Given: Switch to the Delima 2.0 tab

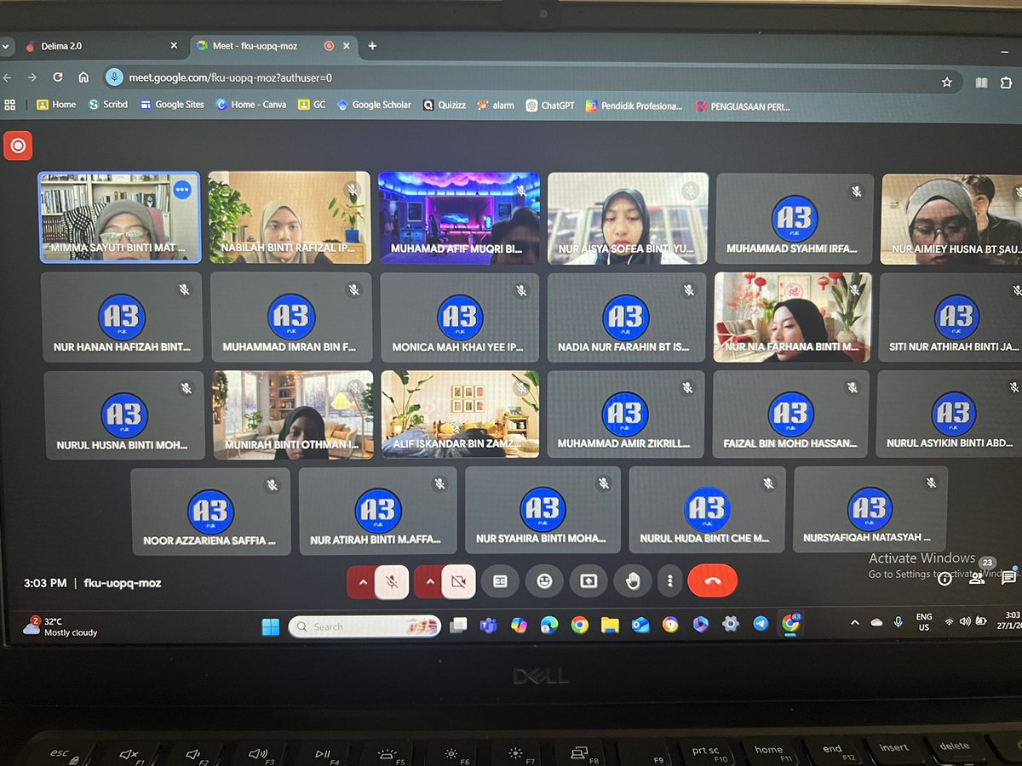Looking at the screenshot, I should 100,46.
